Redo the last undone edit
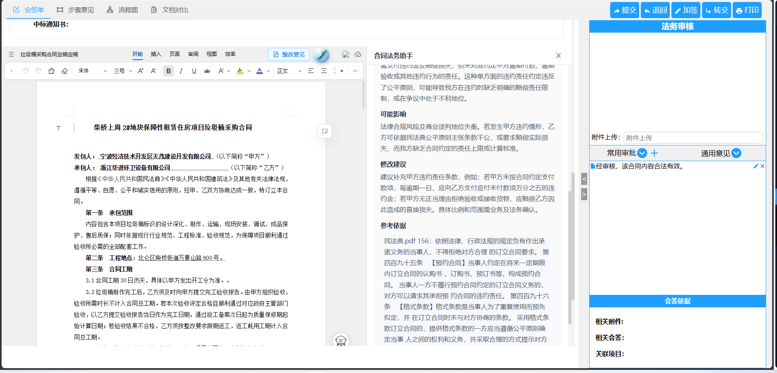 tap(39, 71)
